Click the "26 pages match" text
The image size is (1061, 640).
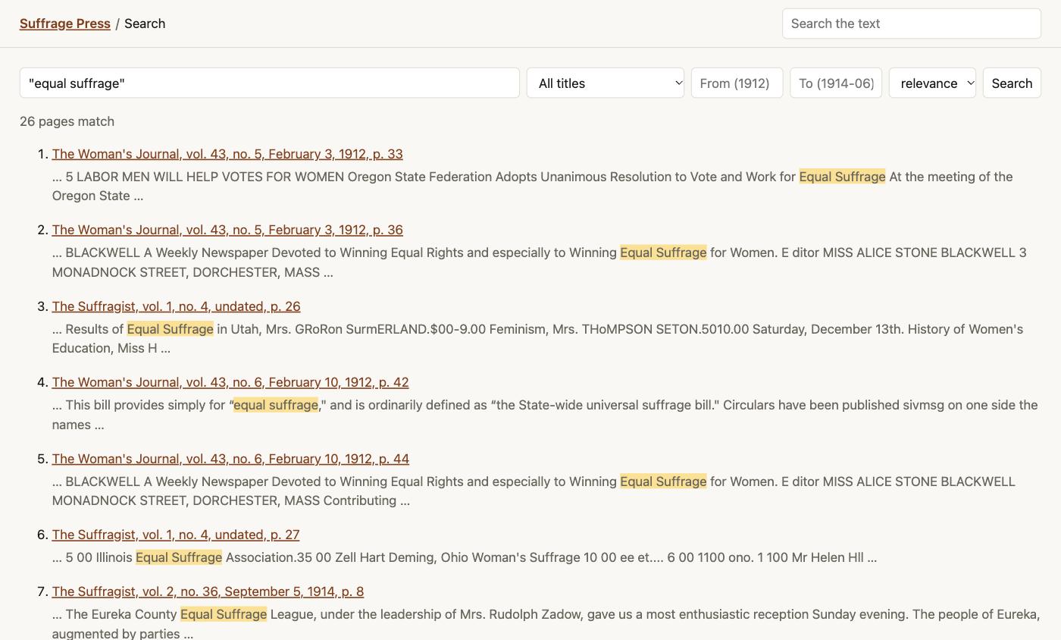[x=67, y=121]
